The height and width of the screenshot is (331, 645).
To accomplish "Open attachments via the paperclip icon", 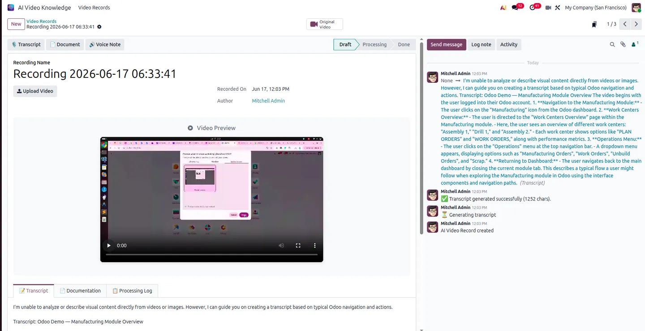I will 623,44.
